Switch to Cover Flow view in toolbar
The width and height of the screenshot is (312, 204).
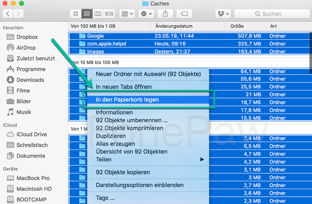(109, 14)
